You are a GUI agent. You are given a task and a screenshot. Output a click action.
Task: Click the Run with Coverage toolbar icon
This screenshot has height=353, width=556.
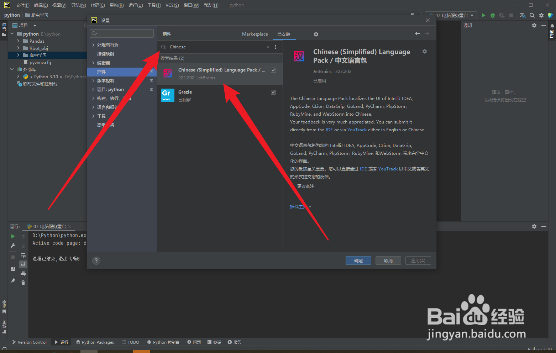(502, 15)
